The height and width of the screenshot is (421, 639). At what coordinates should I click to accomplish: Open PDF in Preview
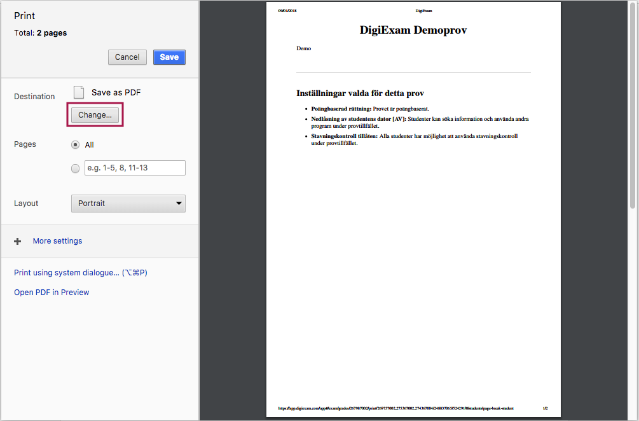tap(52, 292)
